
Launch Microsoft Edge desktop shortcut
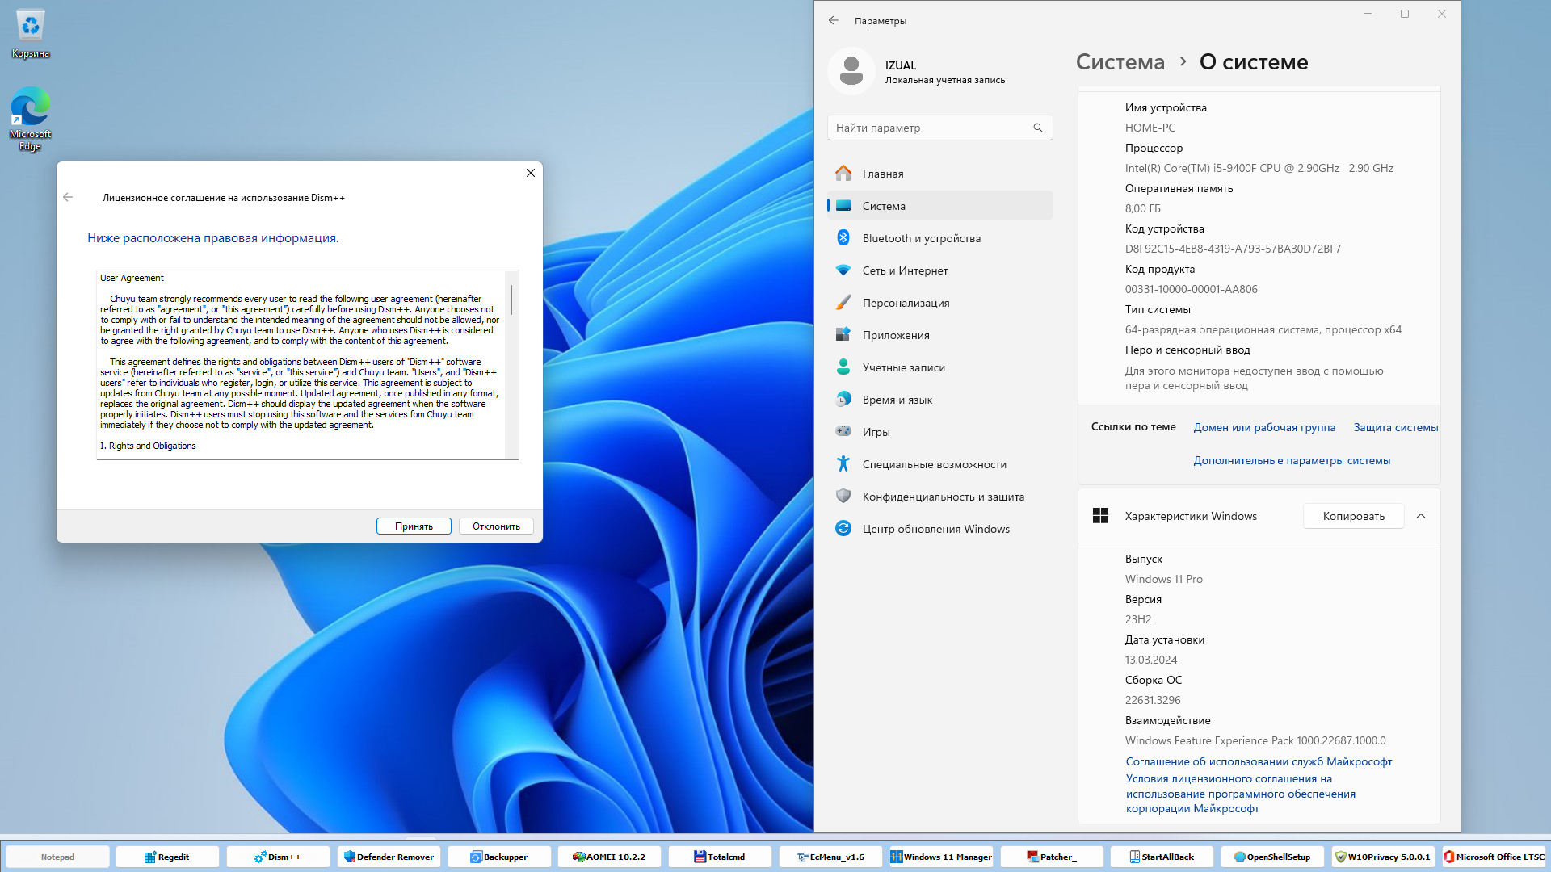click(x=31, y=119)
